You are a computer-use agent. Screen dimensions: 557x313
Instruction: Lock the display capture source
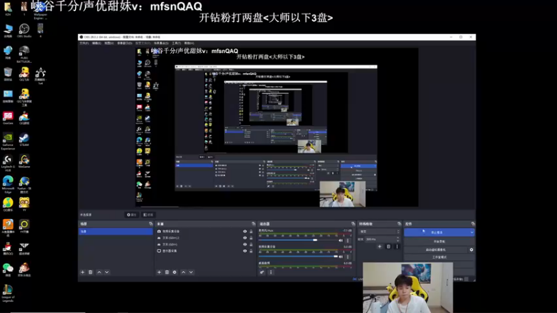click(251, 250)
